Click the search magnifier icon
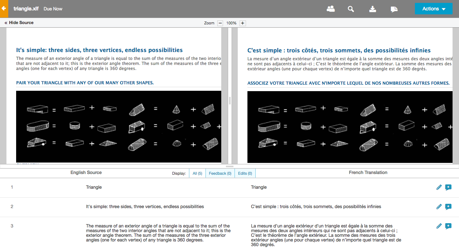Viewport: 459px width, 249px height. coord(351,9)
